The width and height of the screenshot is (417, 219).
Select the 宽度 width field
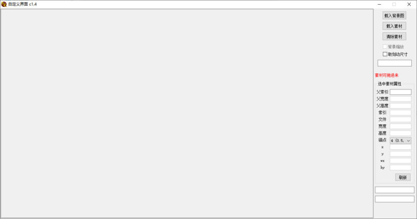click(x=400, y=126)
